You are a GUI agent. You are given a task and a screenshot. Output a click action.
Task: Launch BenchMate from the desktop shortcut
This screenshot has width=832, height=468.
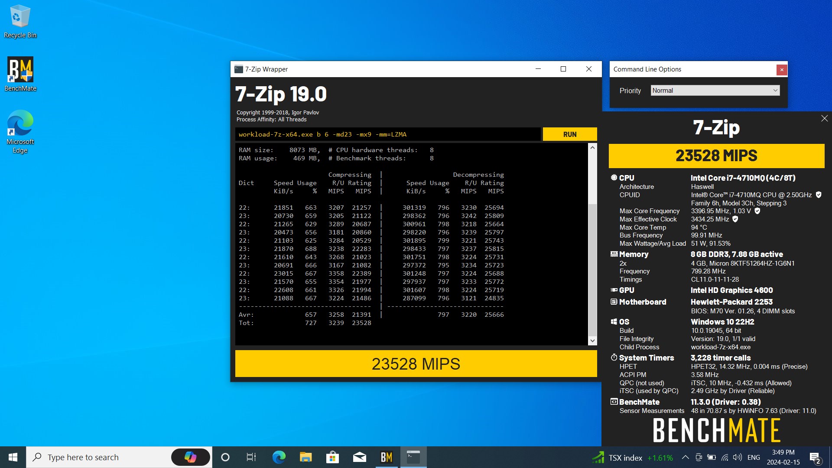click(x=20, y=74)
